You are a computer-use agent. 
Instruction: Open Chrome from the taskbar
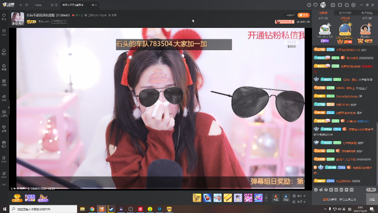92,209
